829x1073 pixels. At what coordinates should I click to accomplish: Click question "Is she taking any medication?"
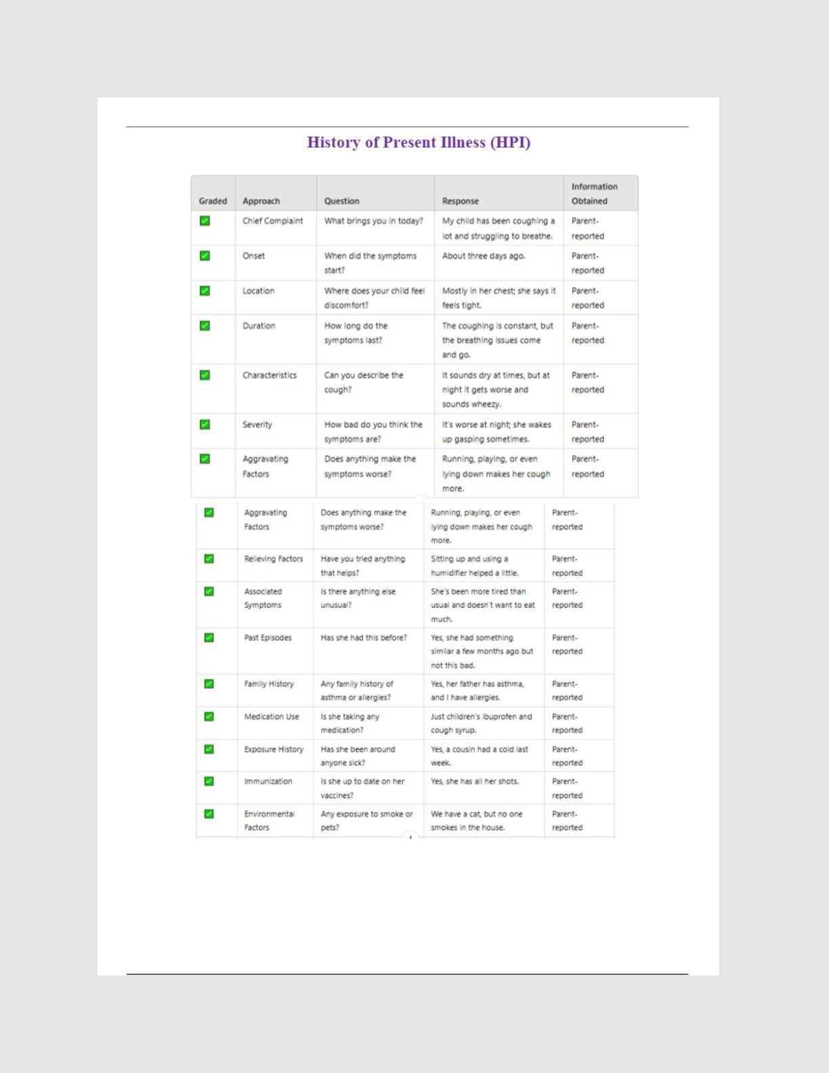tap(350, 723)
